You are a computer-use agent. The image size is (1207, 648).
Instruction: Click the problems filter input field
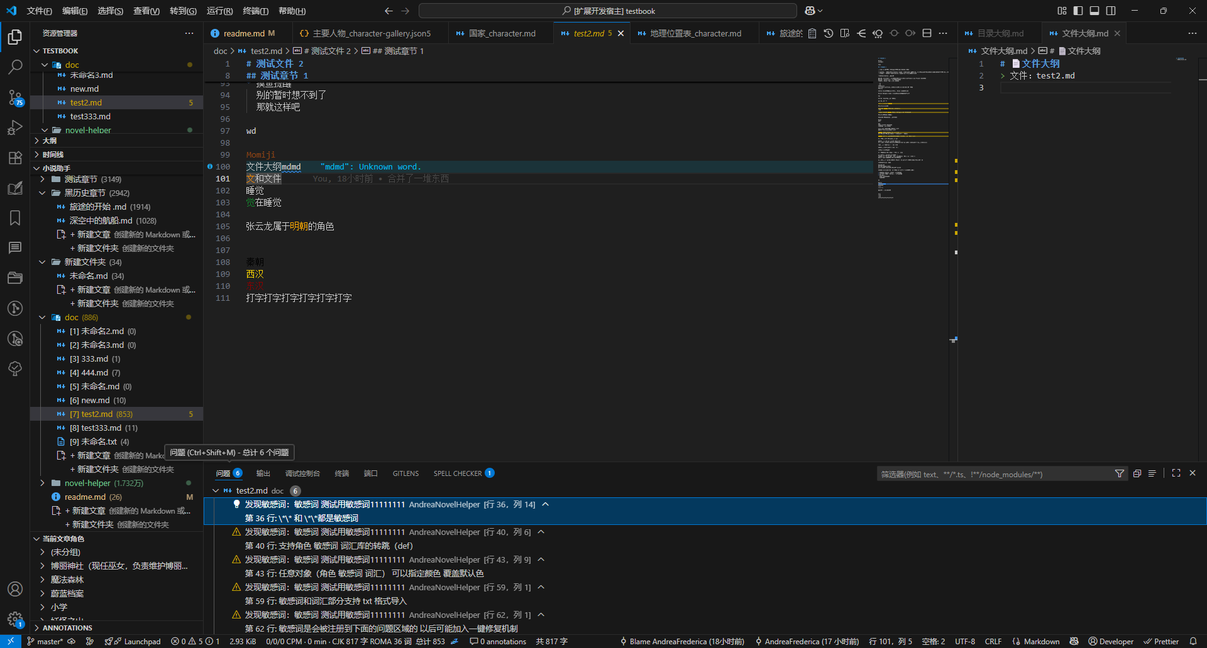pos(993,474)
